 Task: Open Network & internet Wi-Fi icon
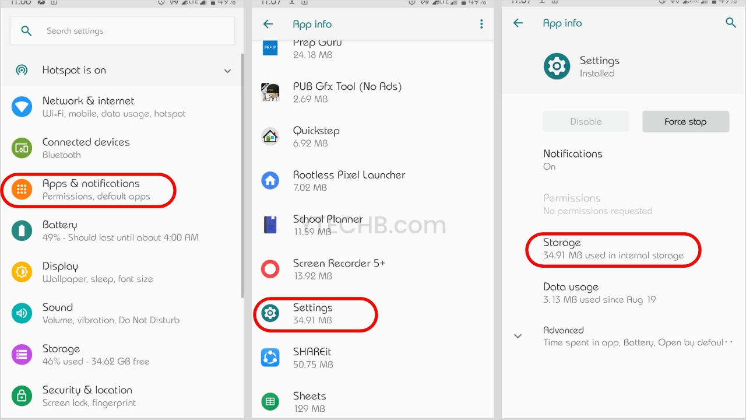(x=22, y=107)
